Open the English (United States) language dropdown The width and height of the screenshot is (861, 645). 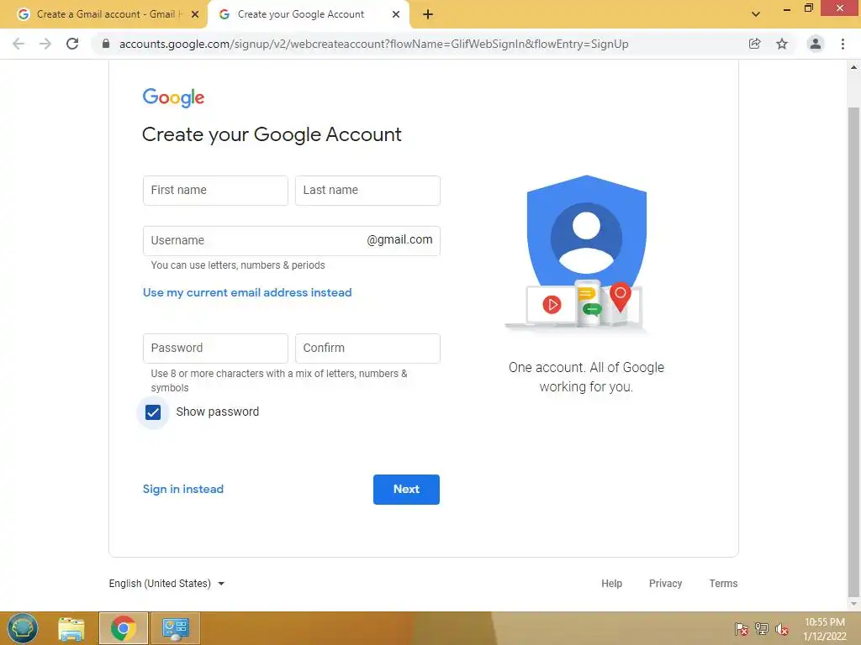pos(167,584)
